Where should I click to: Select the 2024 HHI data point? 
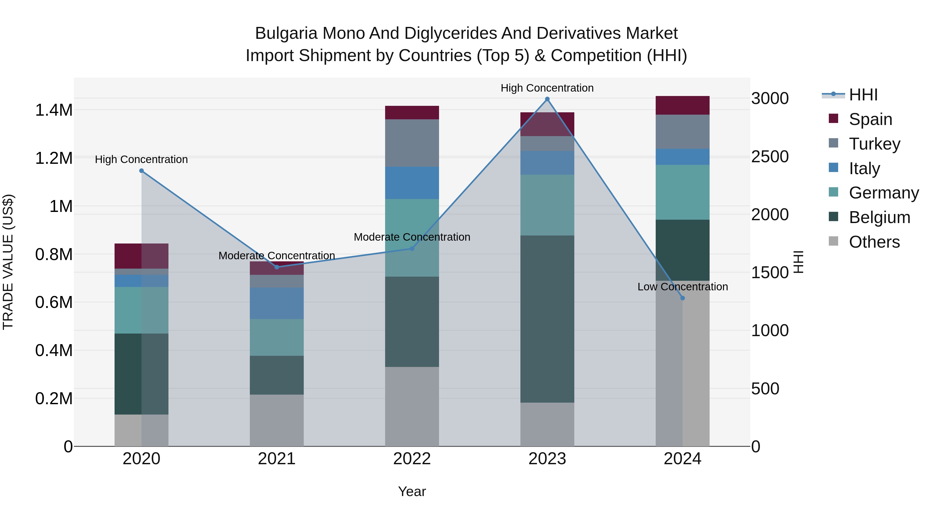pyautogui.click(x=683, y=298)
